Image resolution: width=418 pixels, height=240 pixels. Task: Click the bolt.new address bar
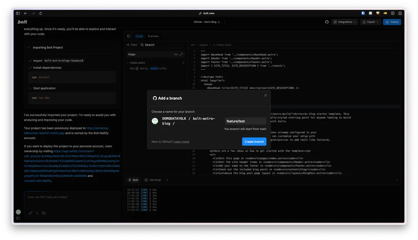[x=207, y=13]
